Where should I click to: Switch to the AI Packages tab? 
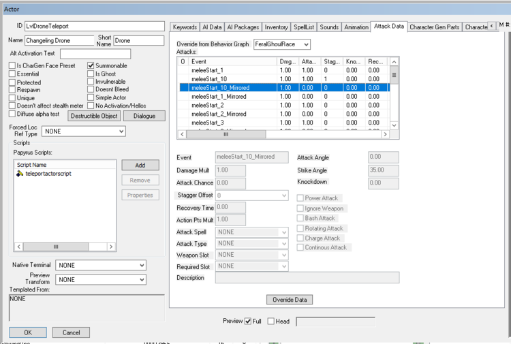[x=243, y=27]
